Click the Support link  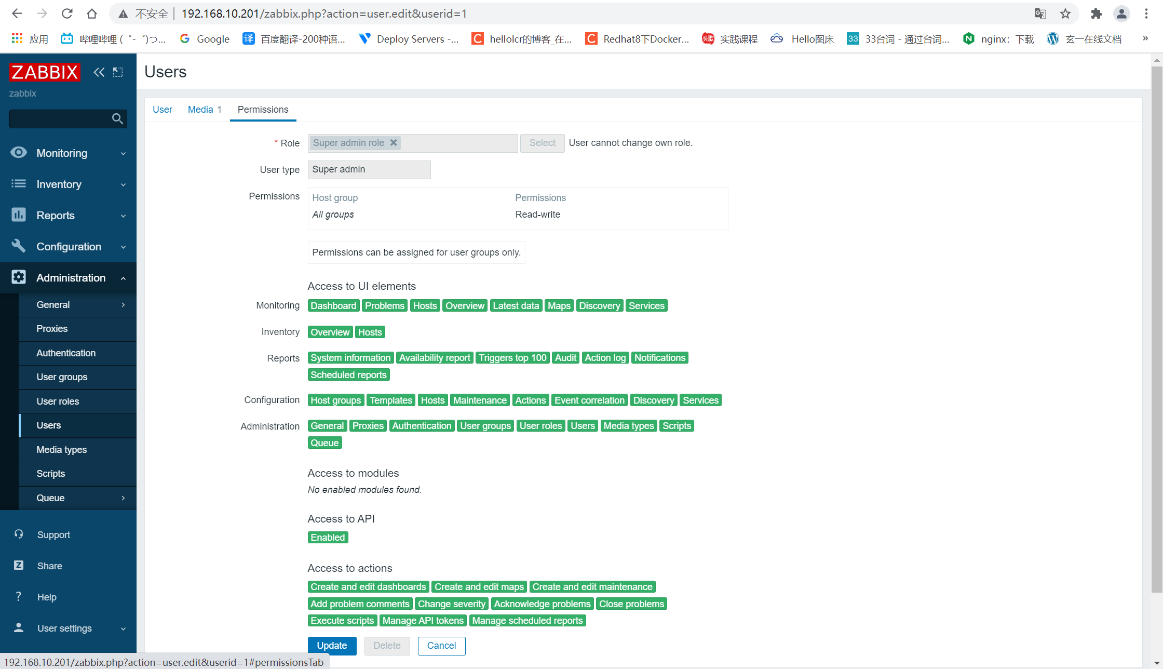click(x=53, y=535)
